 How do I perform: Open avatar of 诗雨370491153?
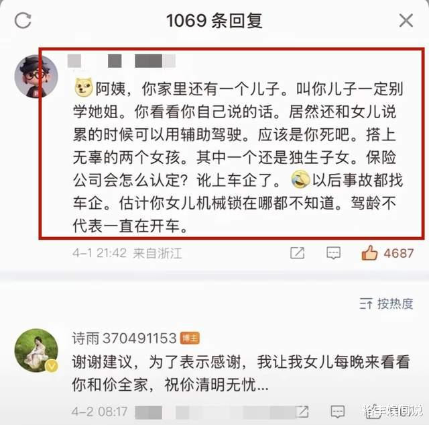coord(36,350)
